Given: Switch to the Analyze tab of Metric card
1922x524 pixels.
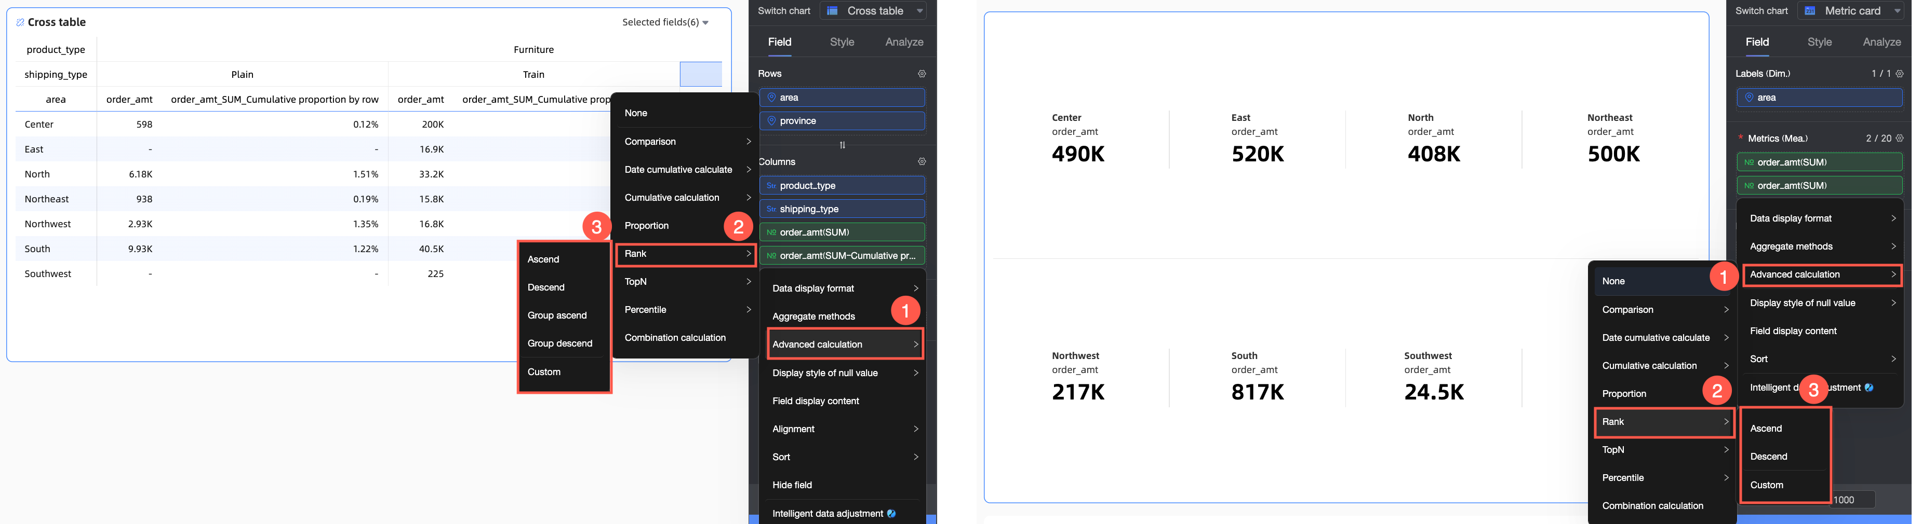Looking at the screenshot, I should click(1881, 42).
